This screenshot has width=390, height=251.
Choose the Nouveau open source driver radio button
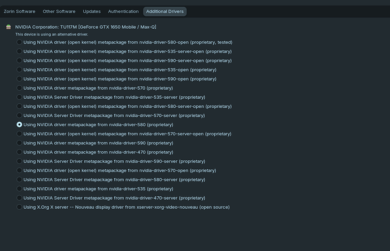[19, 207]
